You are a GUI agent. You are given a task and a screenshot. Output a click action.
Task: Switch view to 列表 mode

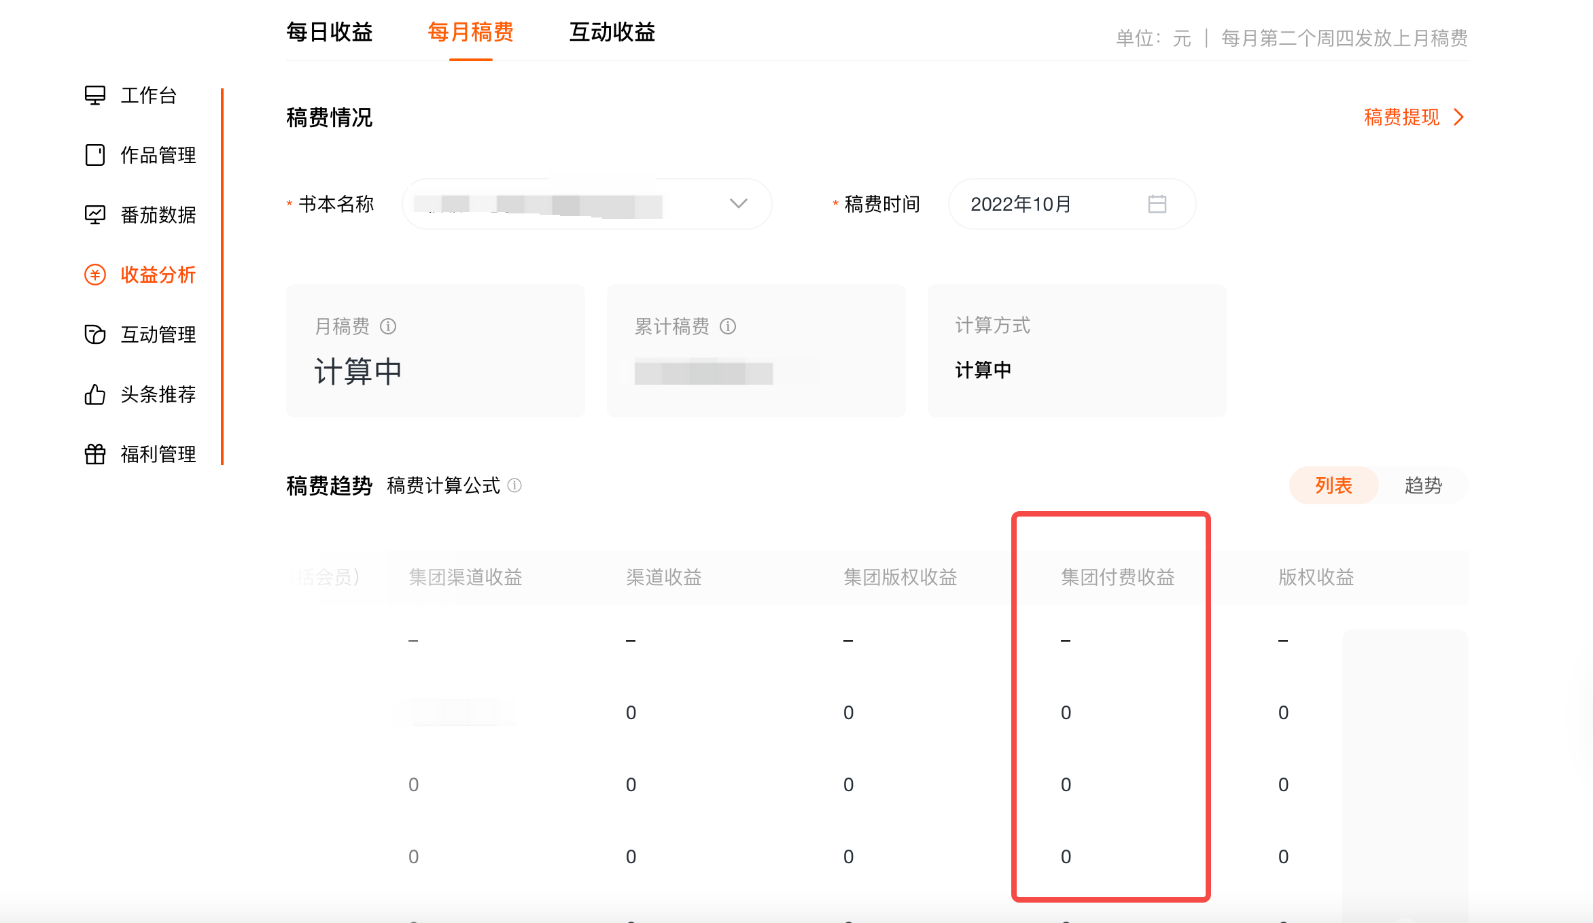click(x=1333, y=485)
